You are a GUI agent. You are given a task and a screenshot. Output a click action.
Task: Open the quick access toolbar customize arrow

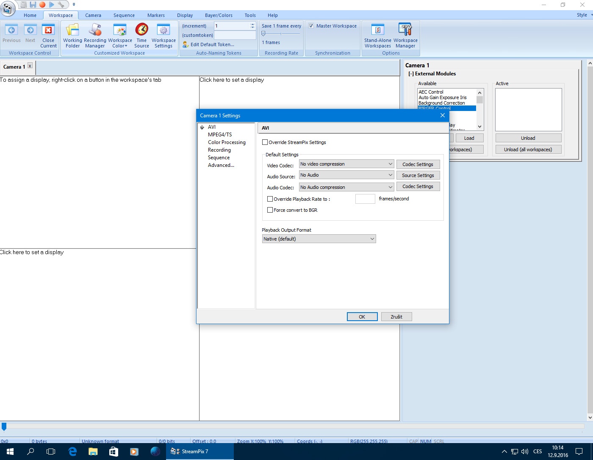coord(74,5)
